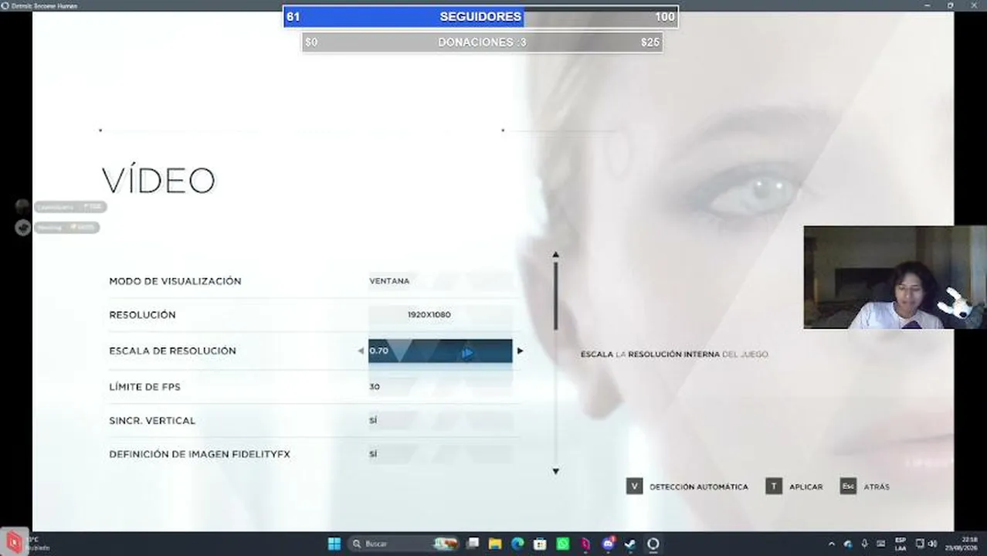987x556 pixels.
Task: Apply settings with Aplicar
Action: (x=806, y=487)
